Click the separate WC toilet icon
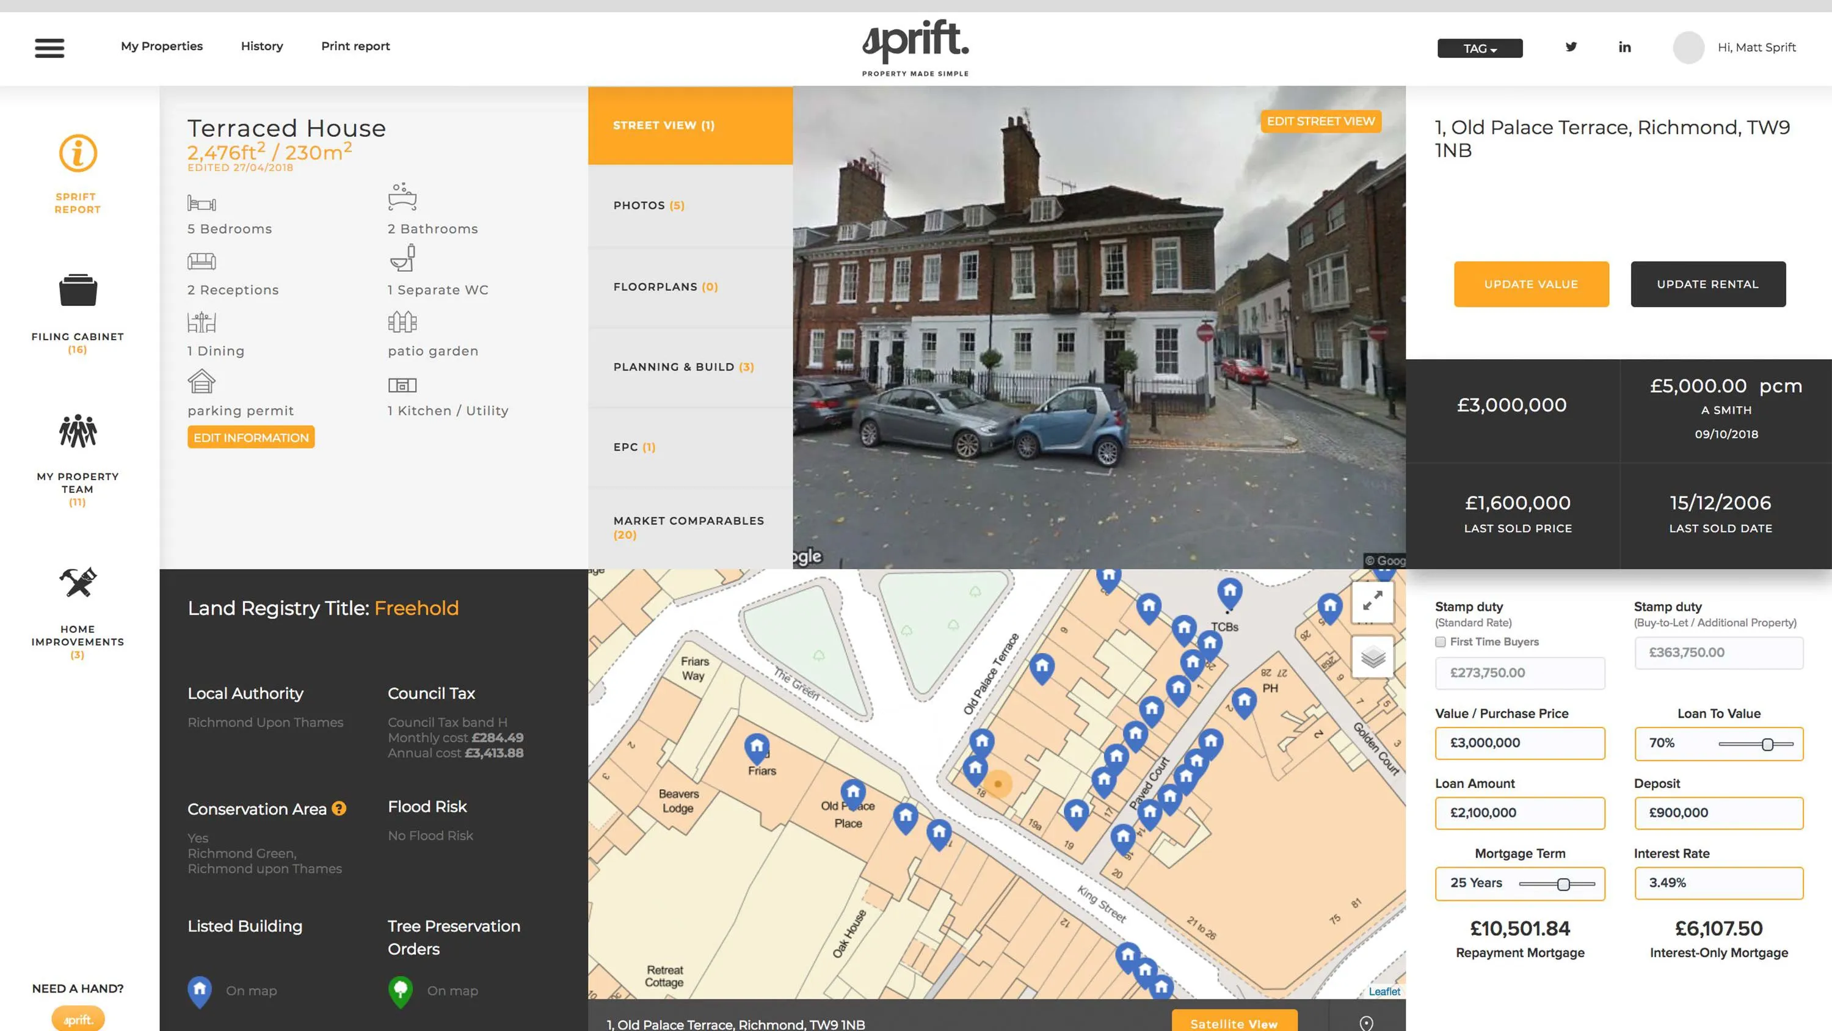The width and height of the screenshot is (1832, 1031). click(402, 258)
